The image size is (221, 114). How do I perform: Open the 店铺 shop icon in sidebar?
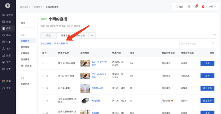pos(4,22)
